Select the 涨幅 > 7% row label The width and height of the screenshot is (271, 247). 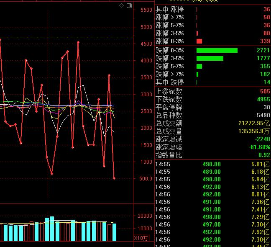(169, 17)
